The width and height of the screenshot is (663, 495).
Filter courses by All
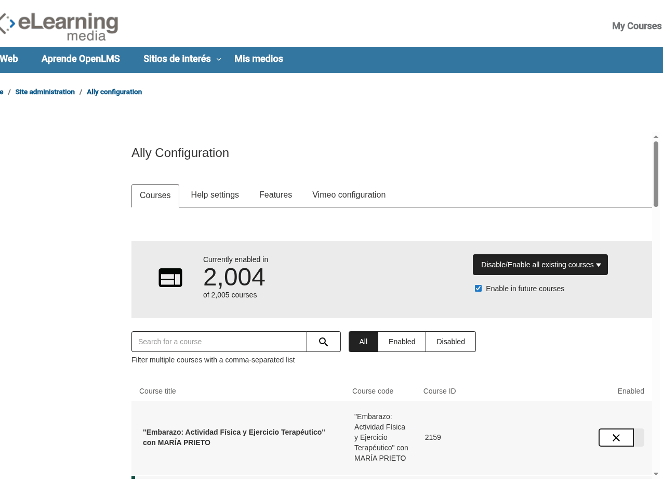point(363,342)
